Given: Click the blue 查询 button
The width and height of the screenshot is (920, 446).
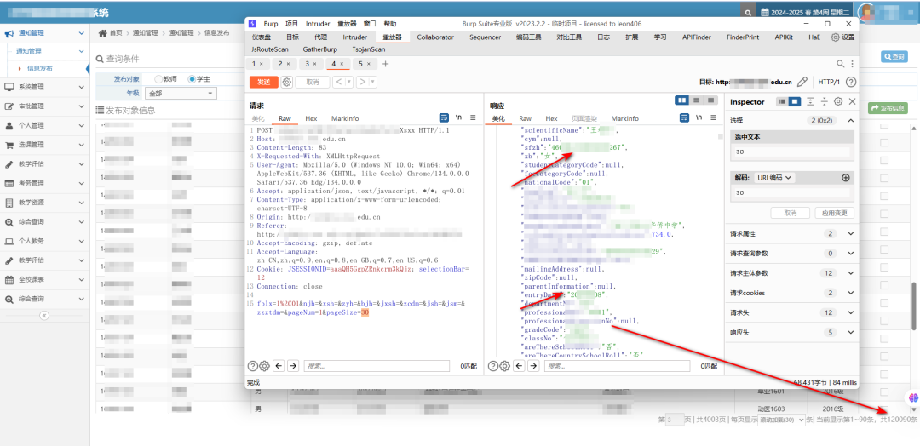Looking at the screenshot, I should 894,56.
